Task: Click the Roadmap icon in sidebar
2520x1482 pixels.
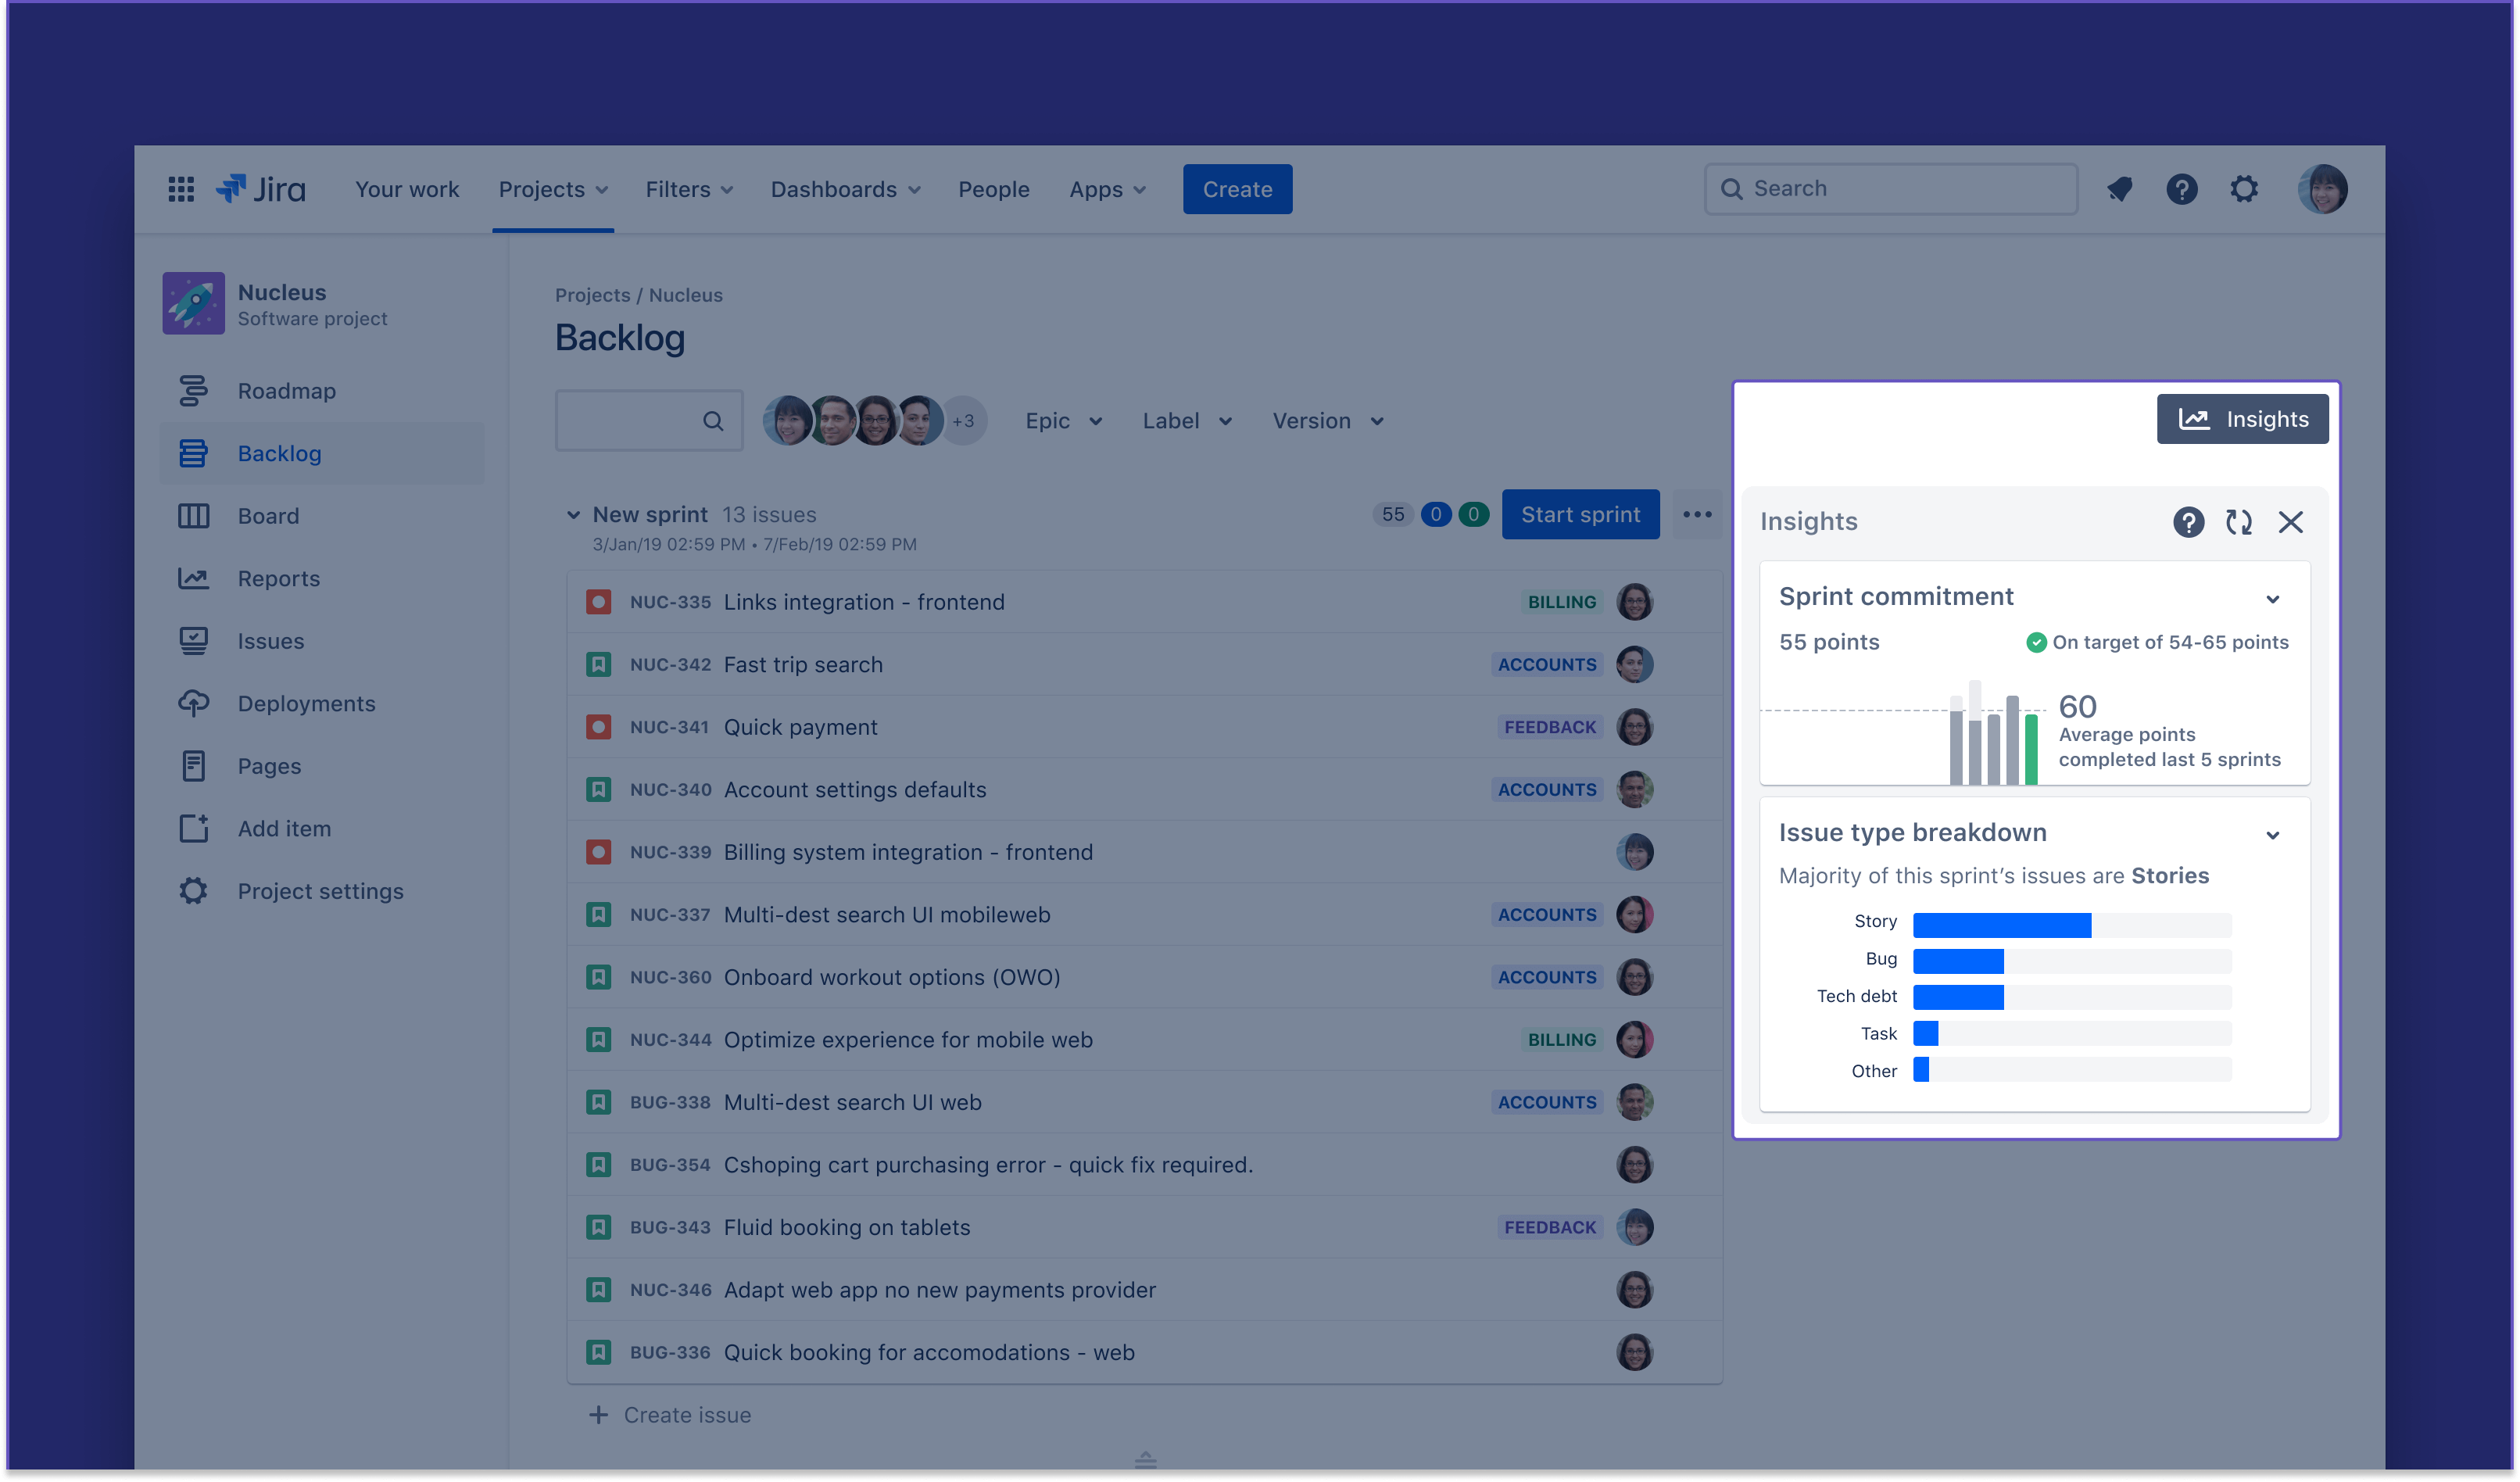Action: (x=194, y=390)
